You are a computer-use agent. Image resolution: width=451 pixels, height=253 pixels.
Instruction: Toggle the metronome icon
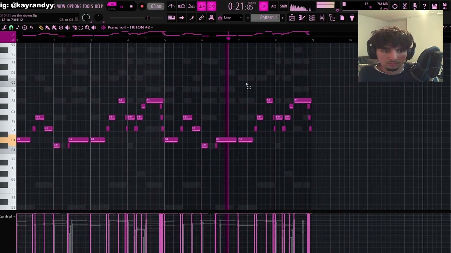[171, 6]
